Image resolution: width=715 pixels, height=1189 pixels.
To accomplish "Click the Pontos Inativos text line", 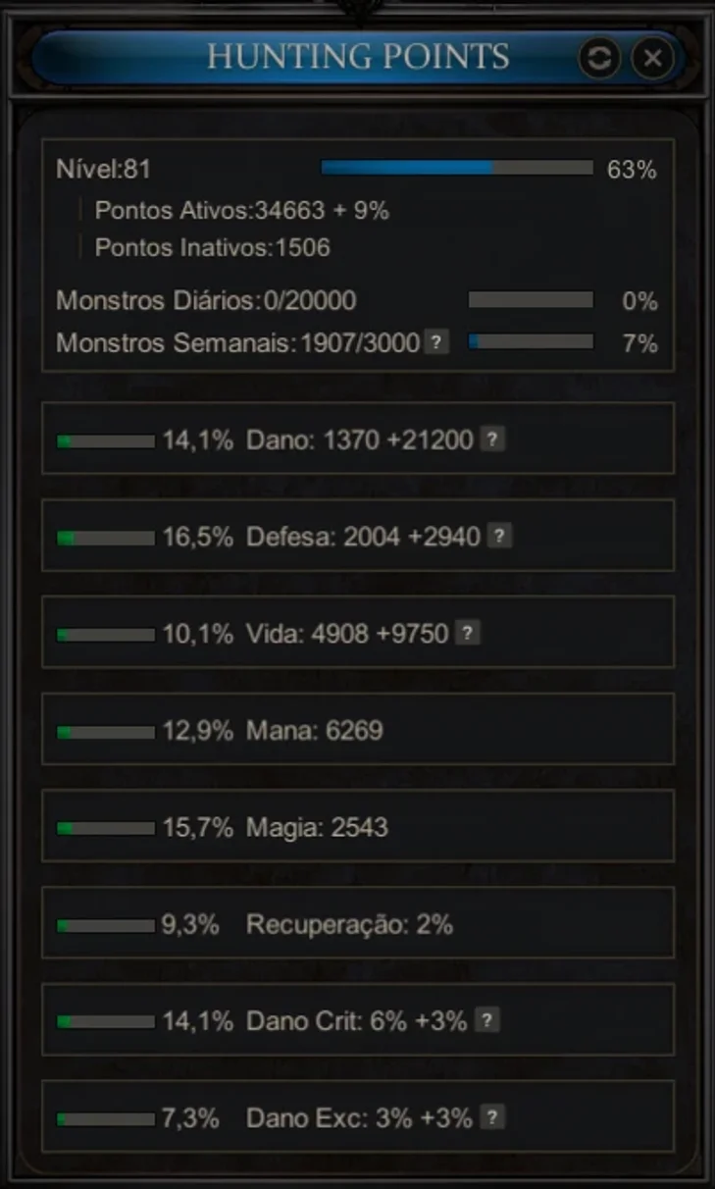I will pos(213,247).
